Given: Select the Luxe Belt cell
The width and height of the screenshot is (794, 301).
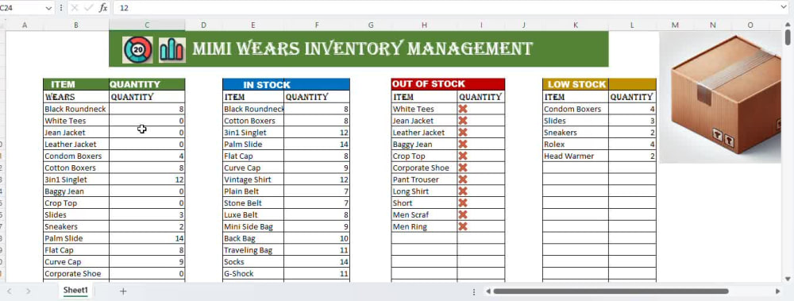Looking at the screenshot, I should 253,215.
